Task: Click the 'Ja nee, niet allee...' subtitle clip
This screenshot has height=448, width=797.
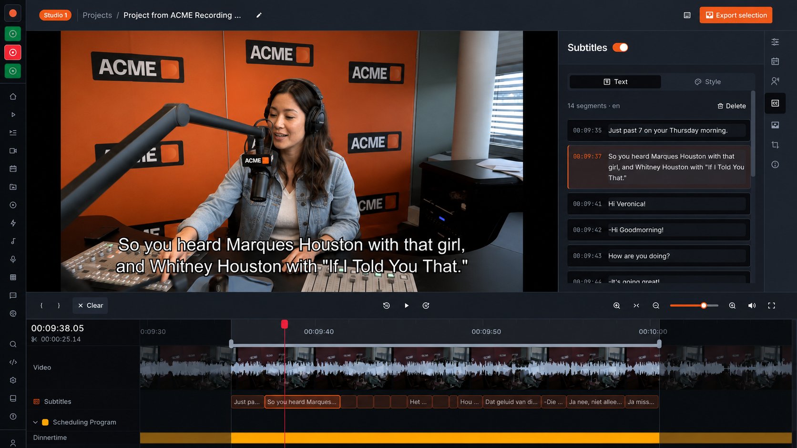Action: pyautogui.click(x=595, y=402)
